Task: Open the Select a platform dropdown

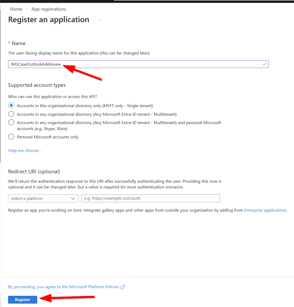Action: point(43,198)
